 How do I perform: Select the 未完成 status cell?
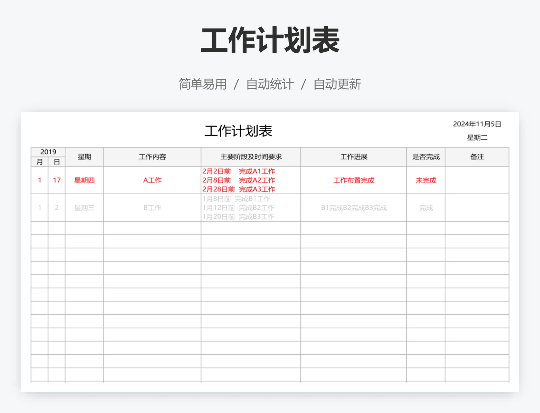[x=426, y=181]
